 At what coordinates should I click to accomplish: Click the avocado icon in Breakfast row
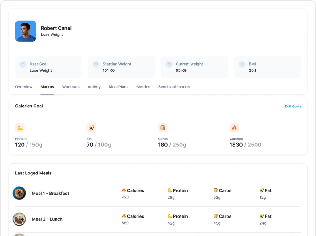262,190
